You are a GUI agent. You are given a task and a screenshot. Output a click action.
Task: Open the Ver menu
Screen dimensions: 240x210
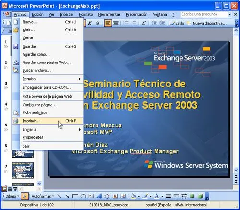coord(51,14)
